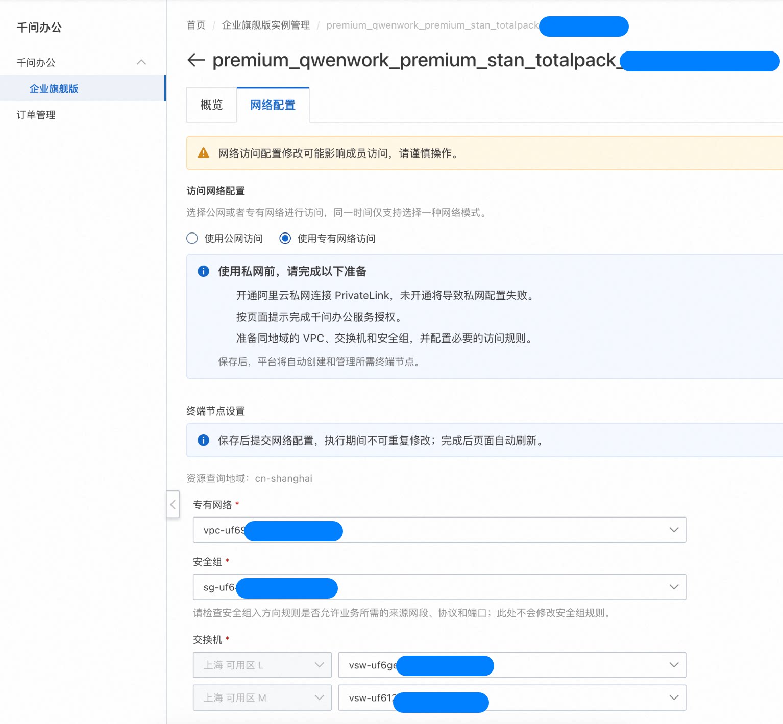The height and width of the screenshot is (724, 783).
Task: Click the security group inbound rule hint
Action: point(403,613)
